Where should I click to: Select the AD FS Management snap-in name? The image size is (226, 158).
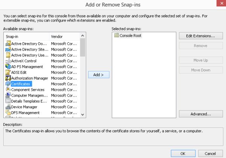(27, 67)
